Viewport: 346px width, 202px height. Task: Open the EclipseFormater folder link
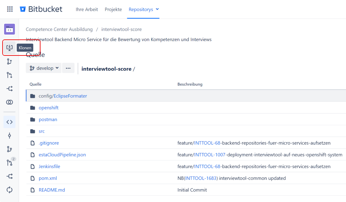point(70,96)
